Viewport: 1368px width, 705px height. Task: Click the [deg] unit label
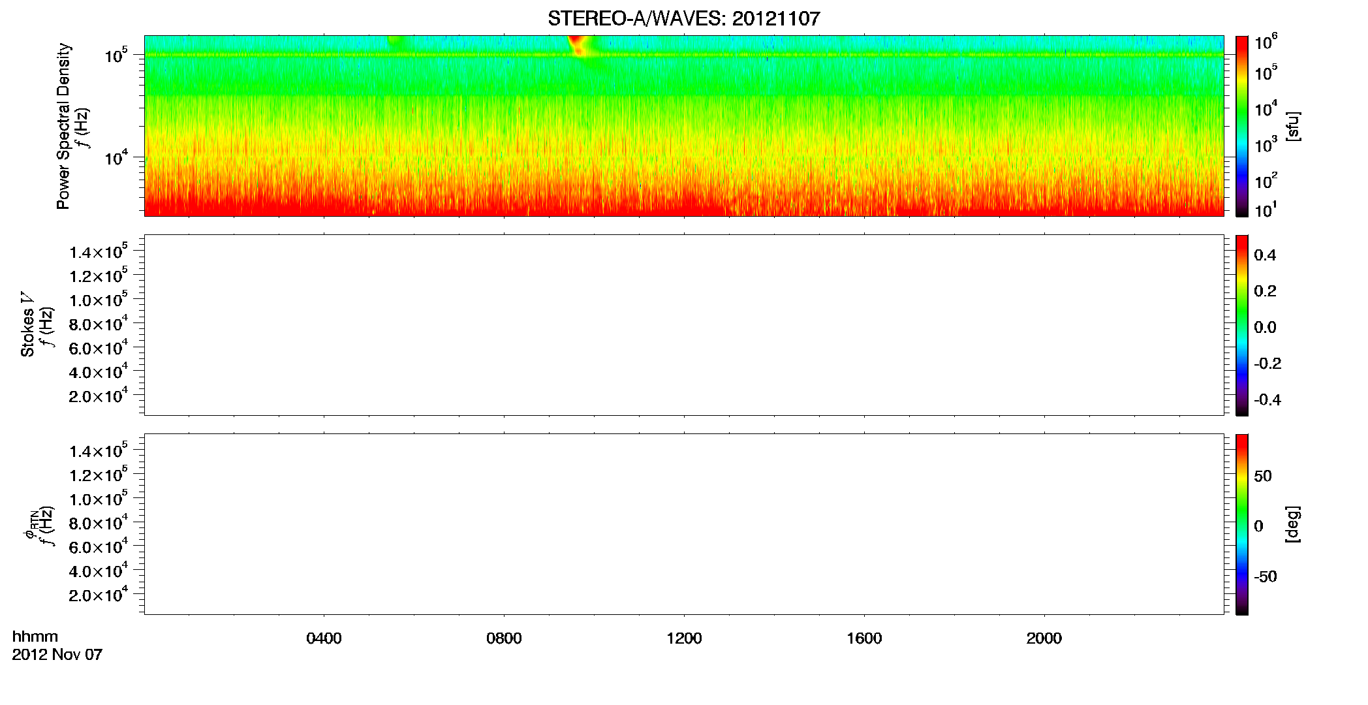(1292, 524)
